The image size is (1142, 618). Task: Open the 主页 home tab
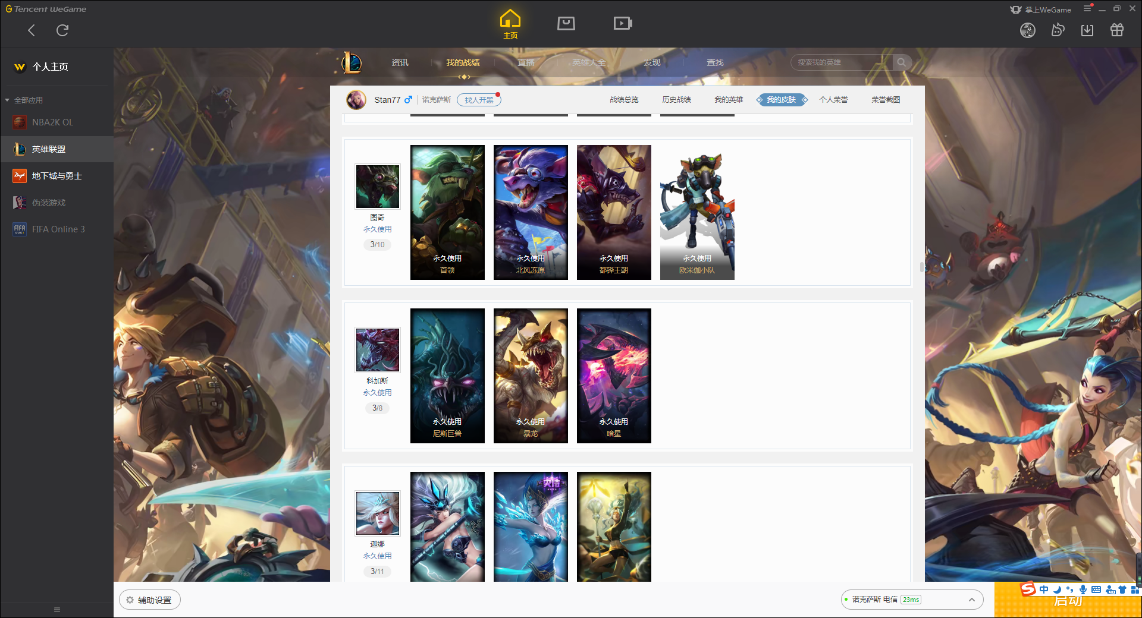[510, 24]
